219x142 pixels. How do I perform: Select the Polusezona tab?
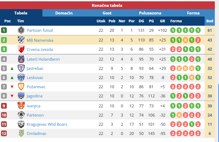click(150, 13)
